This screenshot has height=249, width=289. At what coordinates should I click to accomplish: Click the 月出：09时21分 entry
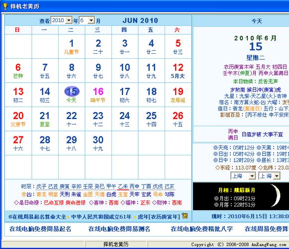235,199
